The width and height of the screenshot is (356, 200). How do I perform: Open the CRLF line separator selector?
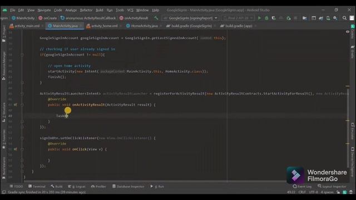(x=302, y=192)
